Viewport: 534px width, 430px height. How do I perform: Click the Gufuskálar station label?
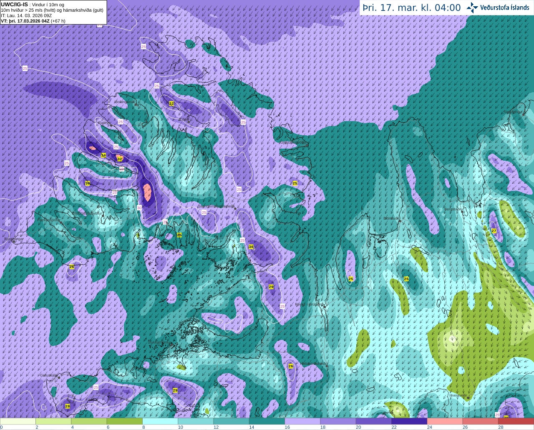point(48,375)
